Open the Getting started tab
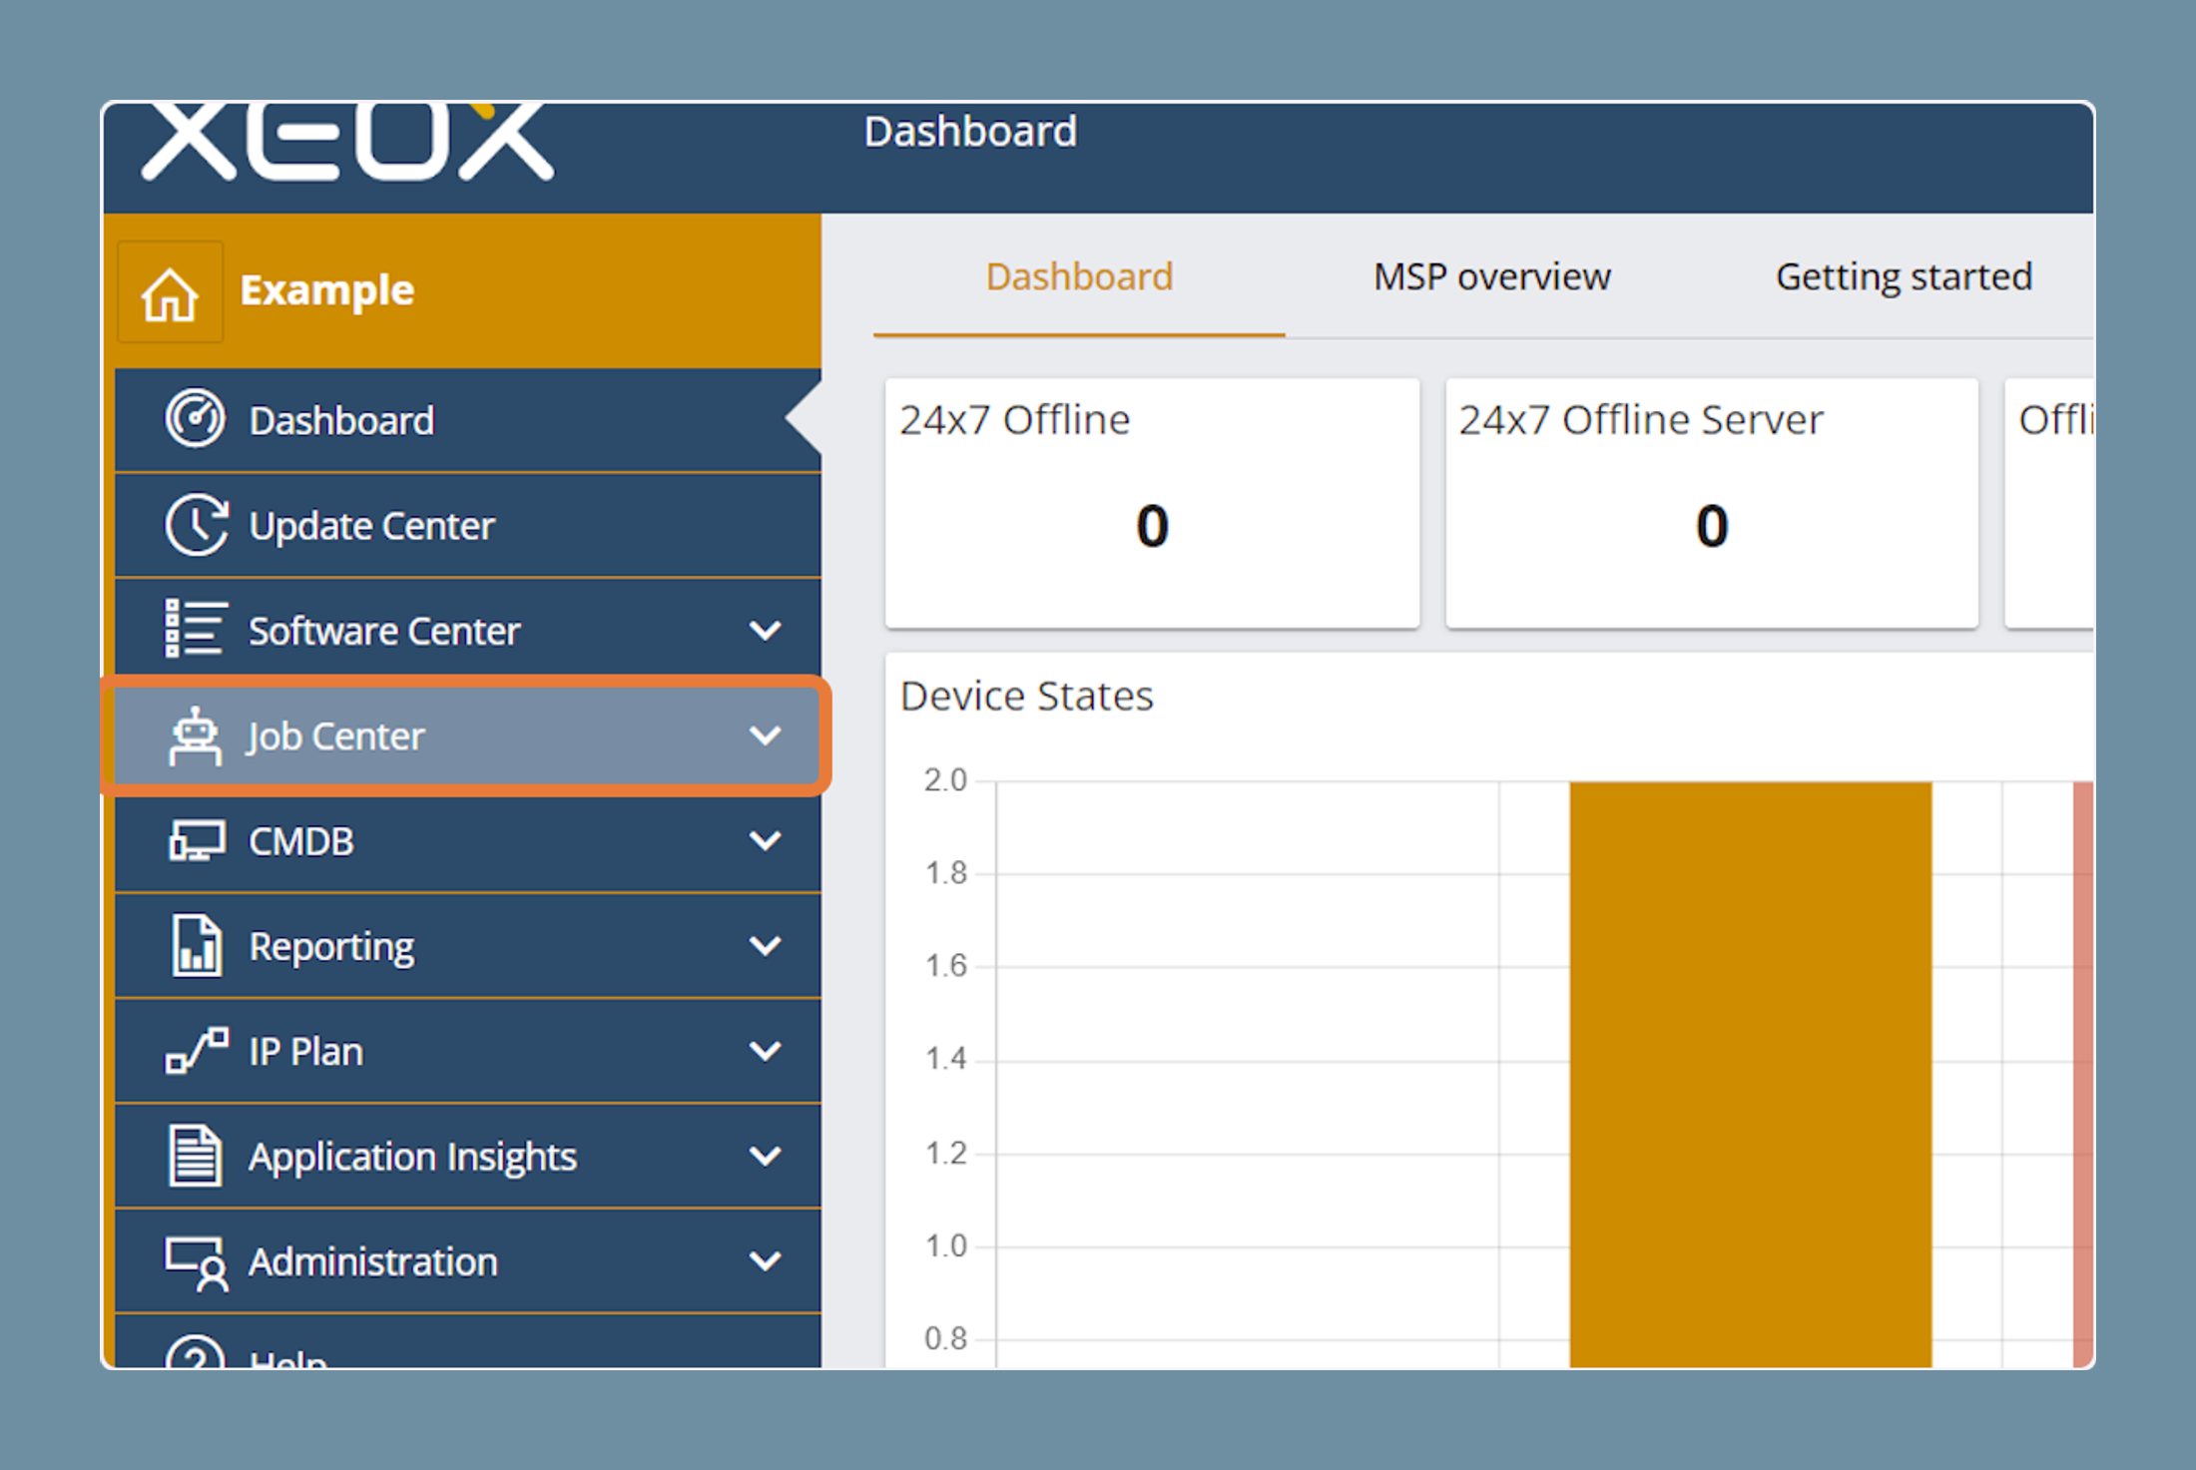 click(x=1904, y=276)
